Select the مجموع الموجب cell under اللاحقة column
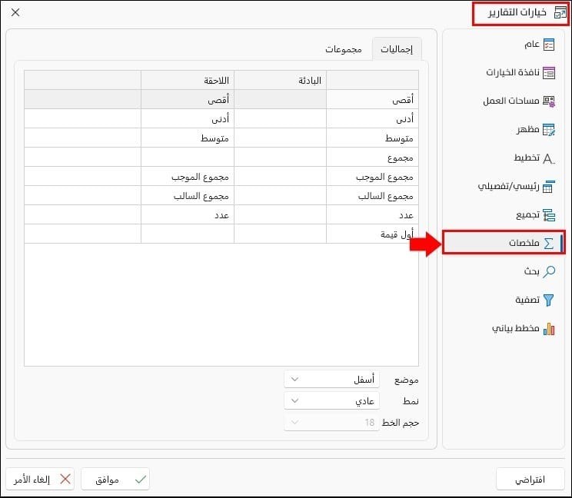The width and height of the screenshot is (572, 498). click(x=188, y=177)
